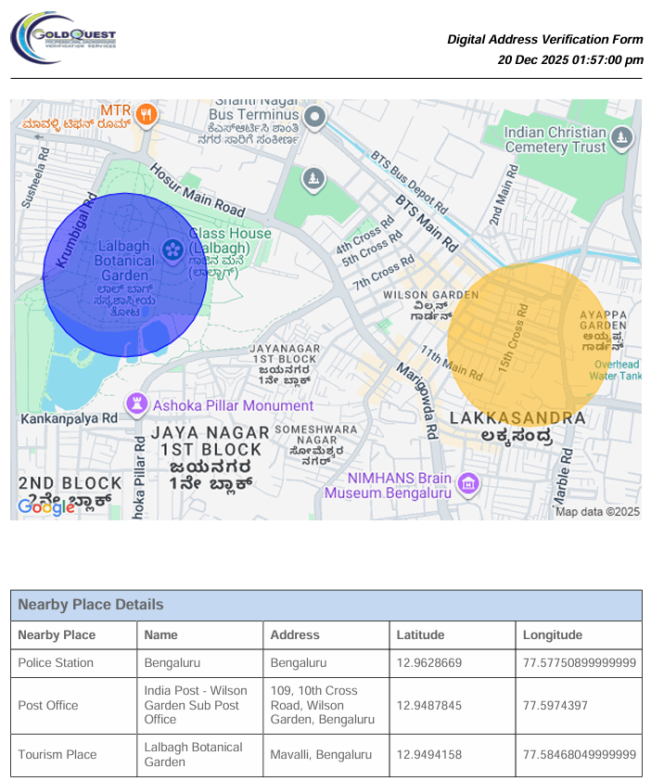Click the latitude value 12.9494158

[428, 755]
